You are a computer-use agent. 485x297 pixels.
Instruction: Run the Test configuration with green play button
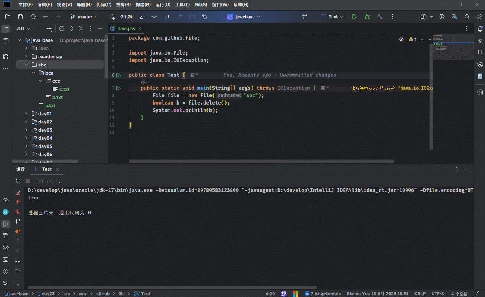click(355, 17)
